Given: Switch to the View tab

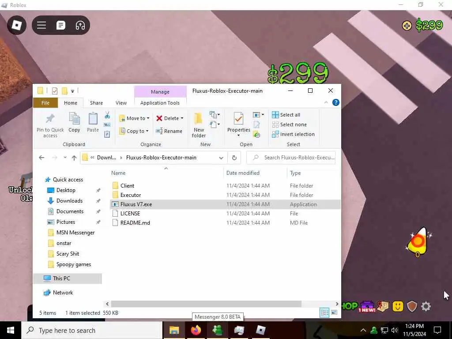Looking at the screenshot, I should [x=121, y=103].
